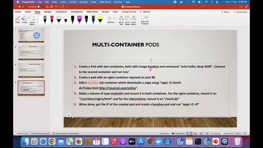Select slide 2 thumbnail

pyautogui.click(x=31, y=53)
